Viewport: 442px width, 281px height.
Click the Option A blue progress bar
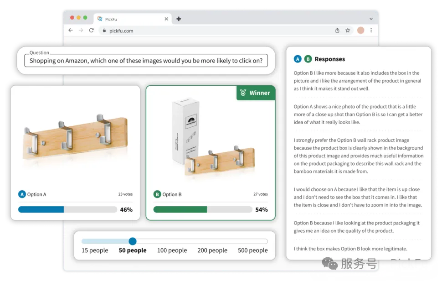click(x=67, y=210)
